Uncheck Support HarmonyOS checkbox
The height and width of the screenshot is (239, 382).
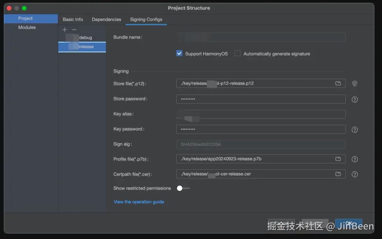[x=179, y=54]
